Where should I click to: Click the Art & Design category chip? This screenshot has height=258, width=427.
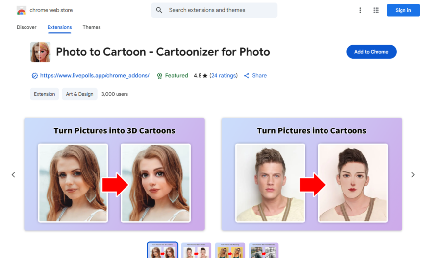pyautogui.click(x=79, y=94)
